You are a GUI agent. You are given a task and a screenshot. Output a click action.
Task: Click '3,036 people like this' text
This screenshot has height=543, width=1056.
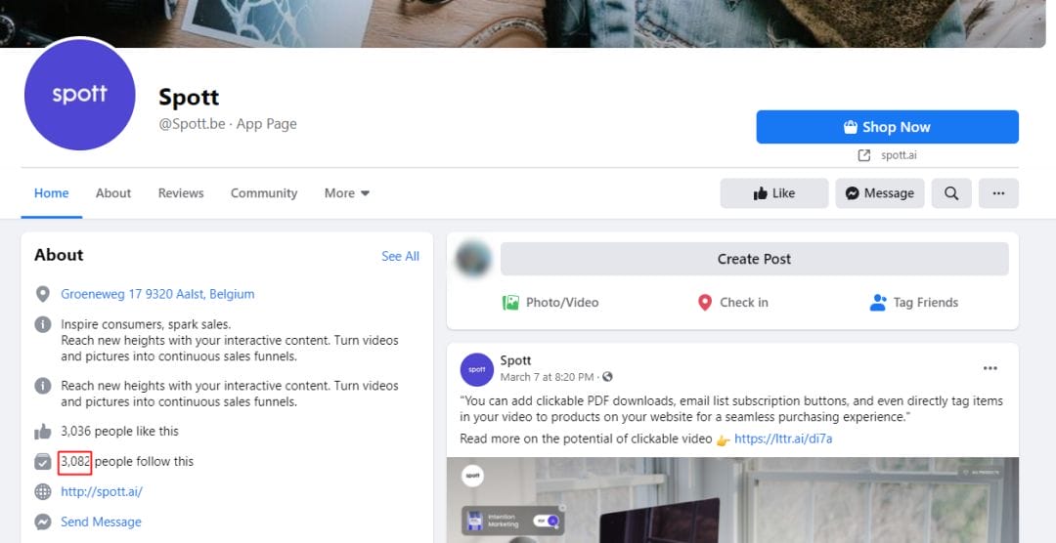pos(120,432)
